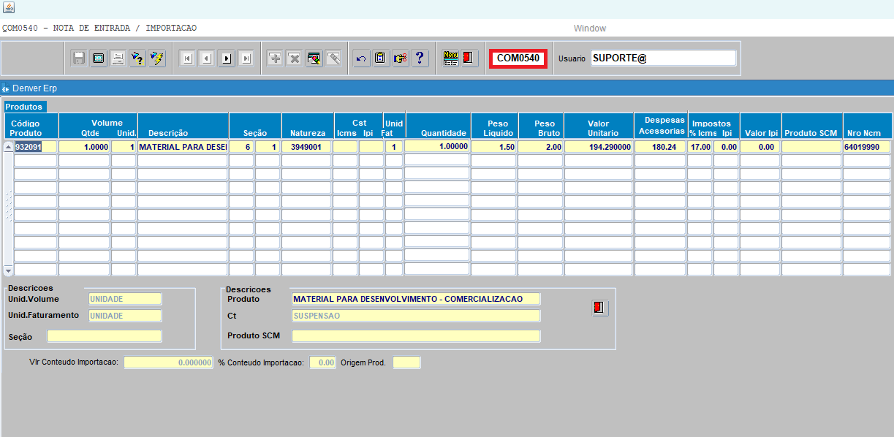This screenshot has width=894, height=437.
Task: Click Valor Unitario cell 194.290000
Action: pyautogui.click(x=599, y=147)
